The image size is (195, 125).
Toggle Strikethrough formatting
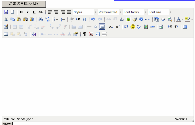(41, 12)
